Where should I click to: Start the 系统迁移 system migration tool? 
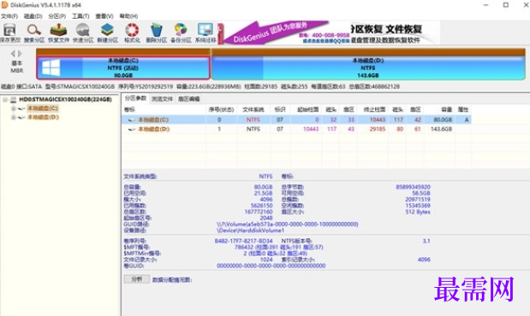205,32
